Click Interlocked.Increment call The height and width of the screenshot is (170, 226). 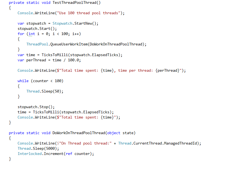coord(40,154)
